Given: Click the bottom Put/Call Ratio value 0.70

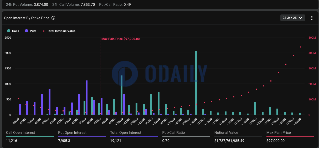Looking at the screenshot, I should tap(166, 141).
